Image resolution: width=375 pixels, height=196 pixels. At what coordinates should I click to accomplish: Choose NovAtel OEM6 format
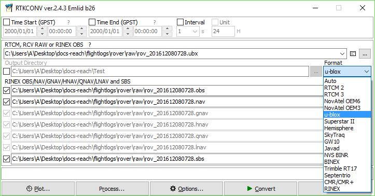pyautogui.click(x=347, y=101)
